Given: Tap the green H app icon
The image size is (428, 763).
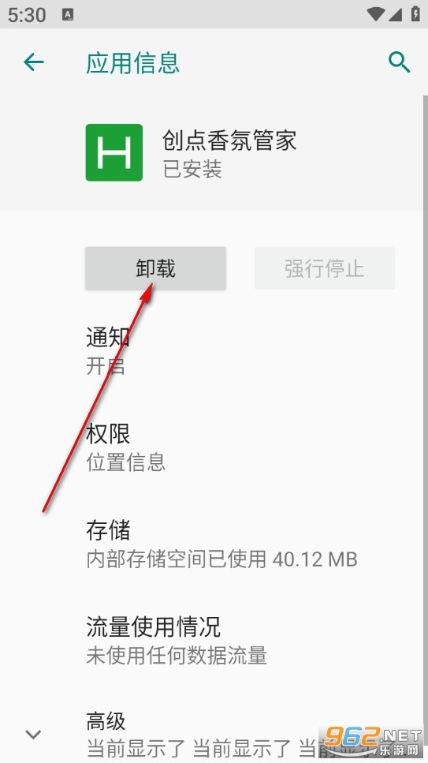Looking at the screenshot, I should point(114,152).
